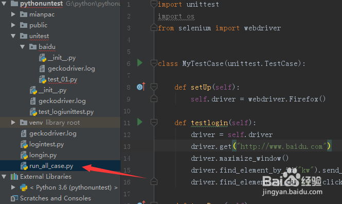The width and height of the screenshot is (342, 204).
Task: Click the mianpac folder icon
Action: click(x=24, y=14)
